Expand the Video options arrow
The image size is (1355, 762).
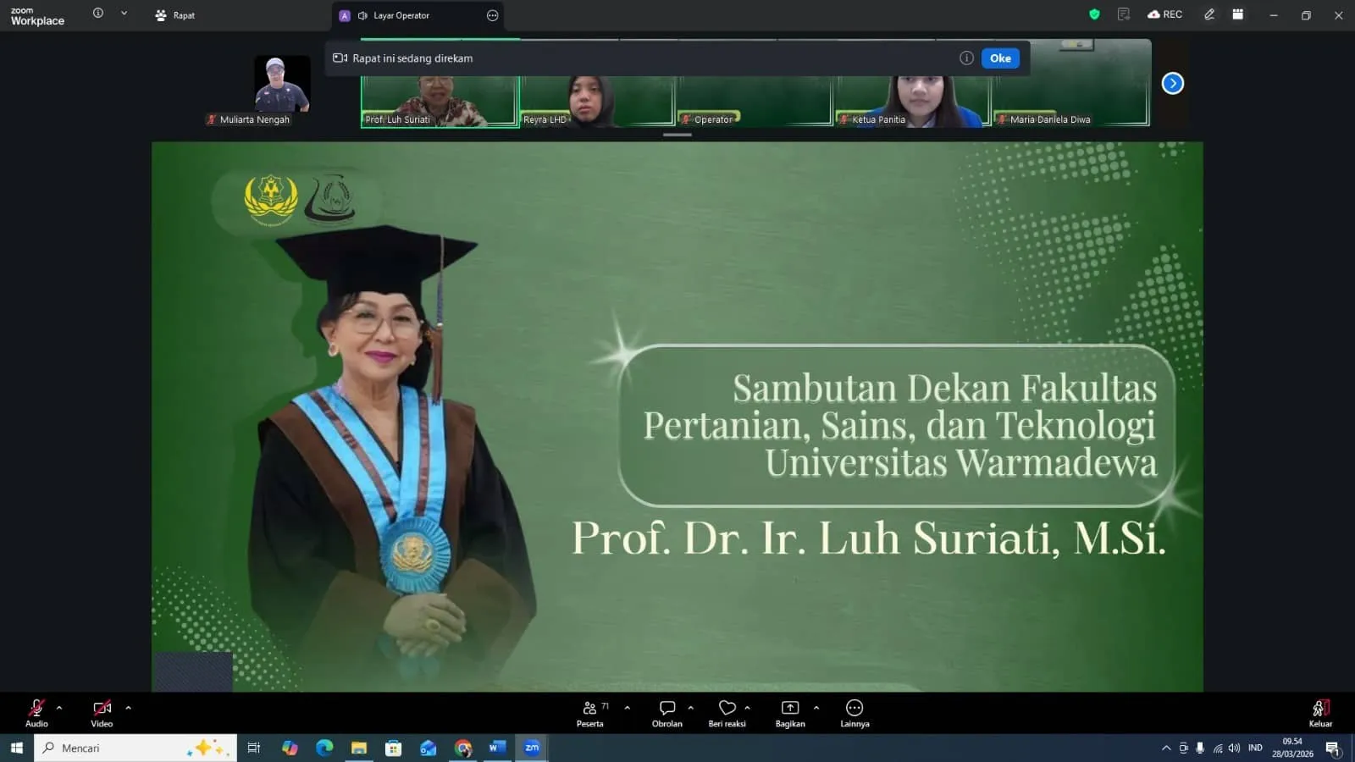(128, 708)
